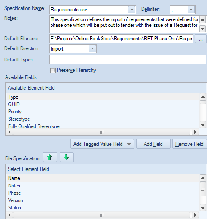The image size is (207, 219).
Task: Click File Specification horizontal scrollbar thumb
Action: (x=102, y=215)
